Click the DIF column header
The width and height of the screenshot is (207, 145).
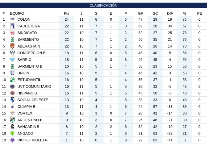[x=170, y=13]
